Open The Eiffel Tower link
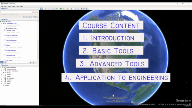 tap(10, 30)
